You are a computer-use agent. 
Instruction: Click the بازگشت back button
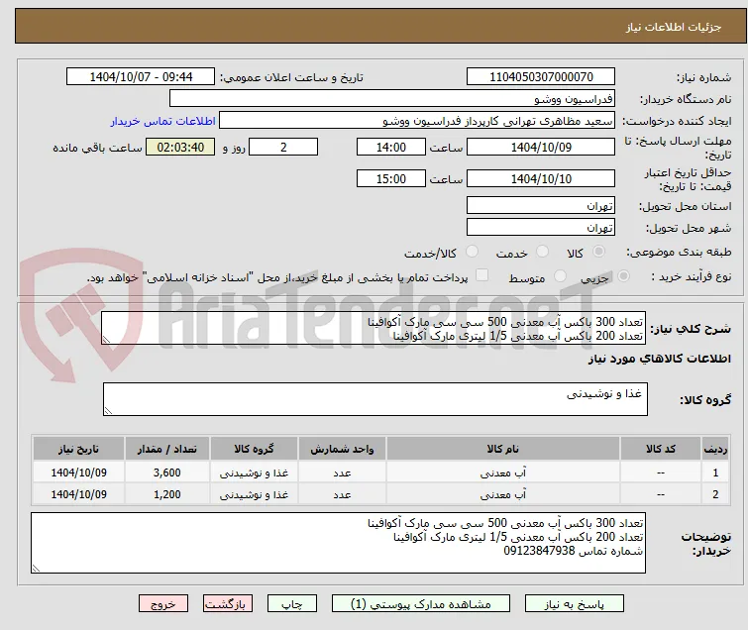pos(228,604)
